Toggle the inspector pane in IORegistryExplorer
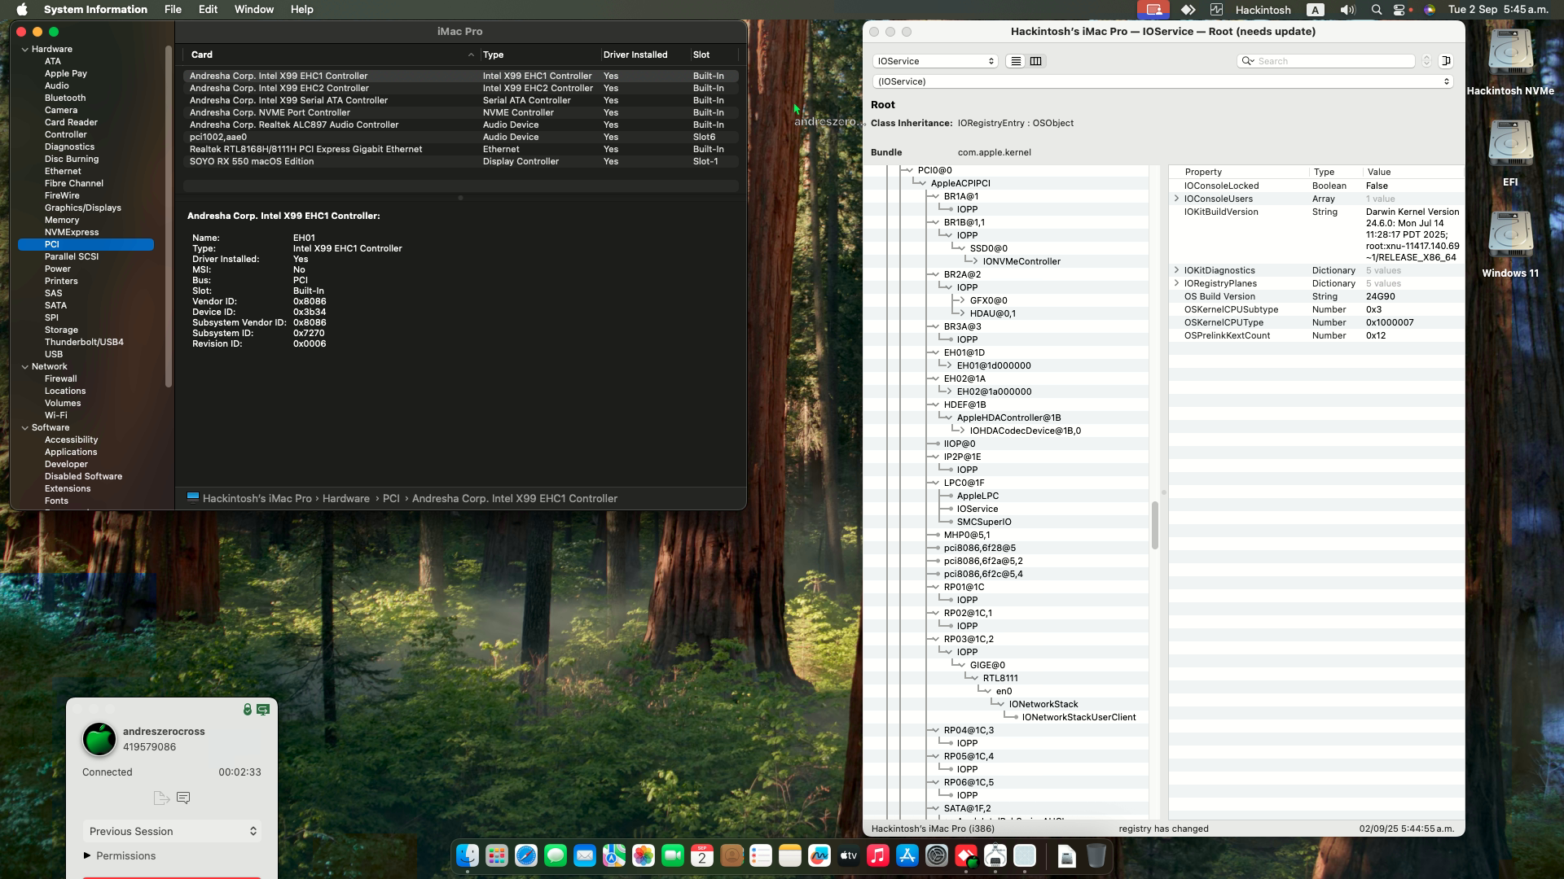Viewport: 1564px width, 879px height. pyautogui.click(x=1448, y=60)
